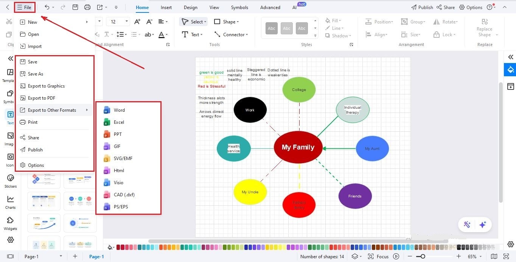Export to CAD (.dxf) format

click(129, 195)
